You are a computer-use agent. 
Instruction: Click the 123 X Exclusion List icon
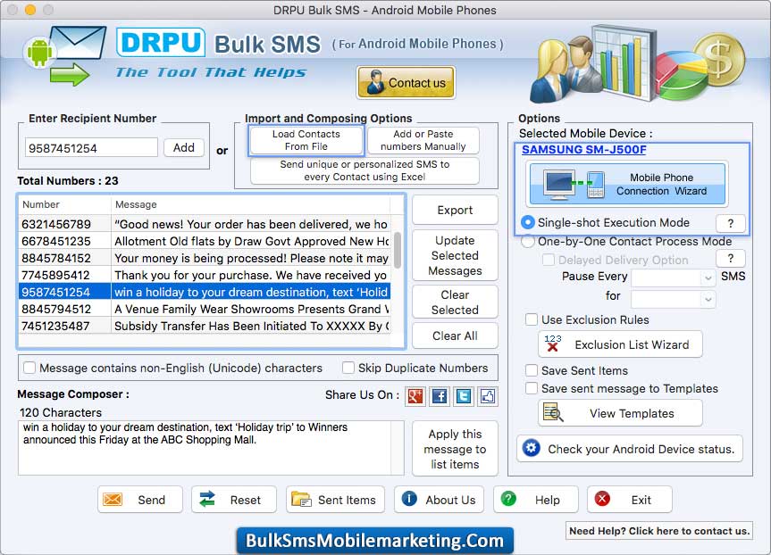click(x=553, y=344)
